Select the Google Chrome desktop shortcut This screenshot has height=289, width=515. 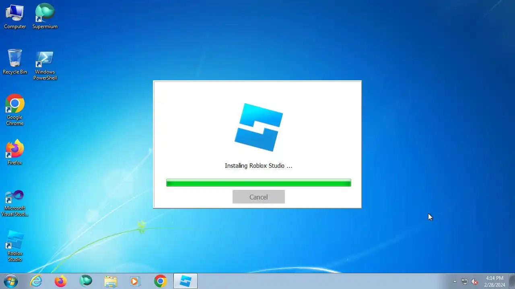click(x=15, y=110)
